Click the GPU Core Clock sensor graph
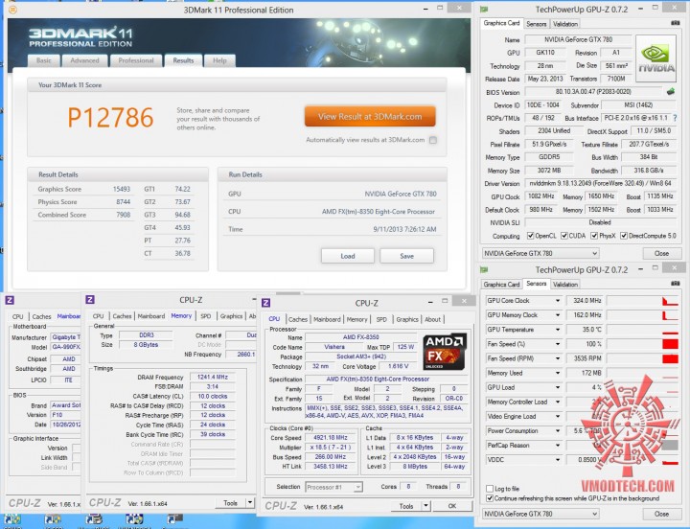This screenshot has height=529, width=690. [642, 301]
